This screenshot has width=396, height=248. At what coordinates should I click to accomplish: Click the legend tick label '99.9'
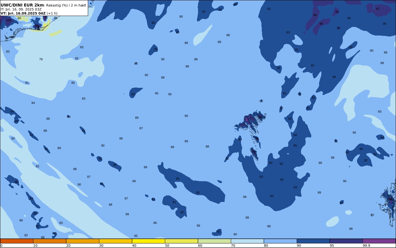point(367,246)
